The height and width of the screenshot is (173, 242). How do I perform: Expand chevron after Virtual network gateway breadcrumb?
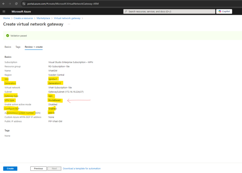[82, 18]
